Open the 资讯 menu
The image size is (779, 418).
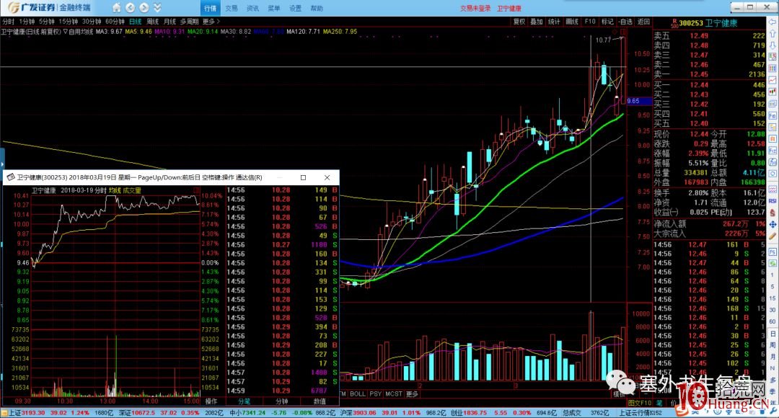tap(253, 8)
